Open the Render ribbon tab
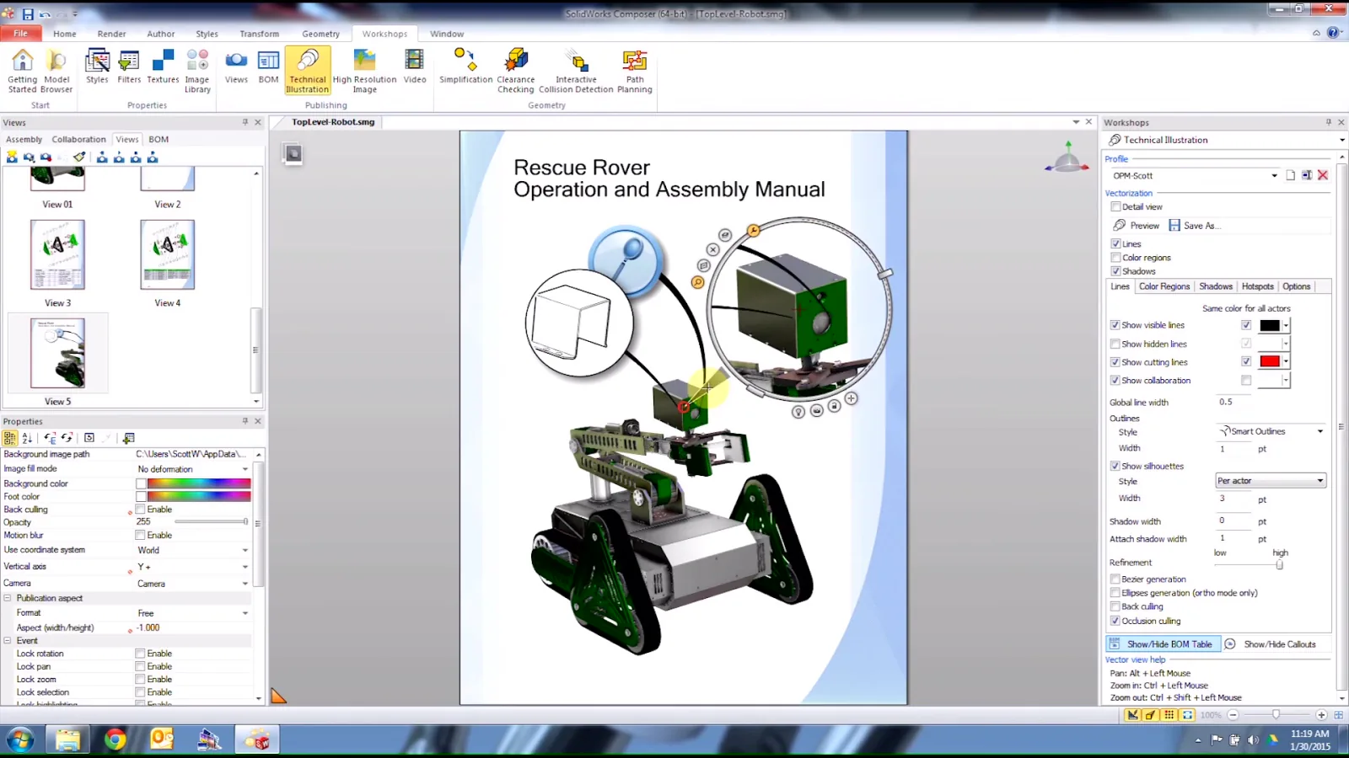The height and width of the screenshot is (758, 1349). [x=111, y=34]
